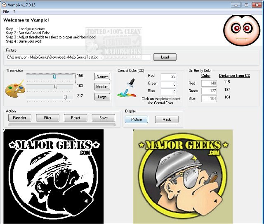Click the On the fly Blue value 104
Screen dimensions: 264x224
tap(209, 98)
